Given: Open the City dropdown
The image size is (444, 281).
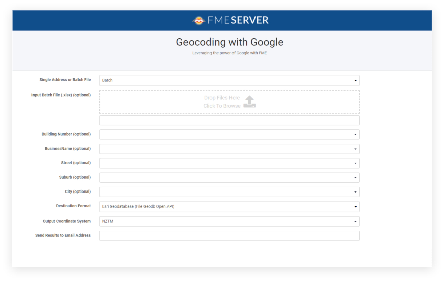Looking at the screenshot, I should point(229,192).
